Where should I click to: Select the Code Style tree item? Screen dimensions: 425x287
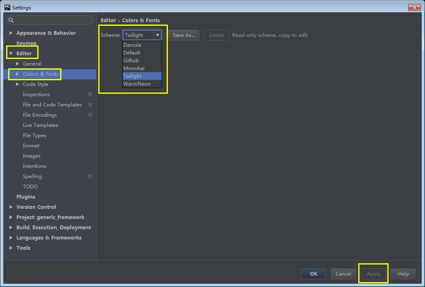36,84
